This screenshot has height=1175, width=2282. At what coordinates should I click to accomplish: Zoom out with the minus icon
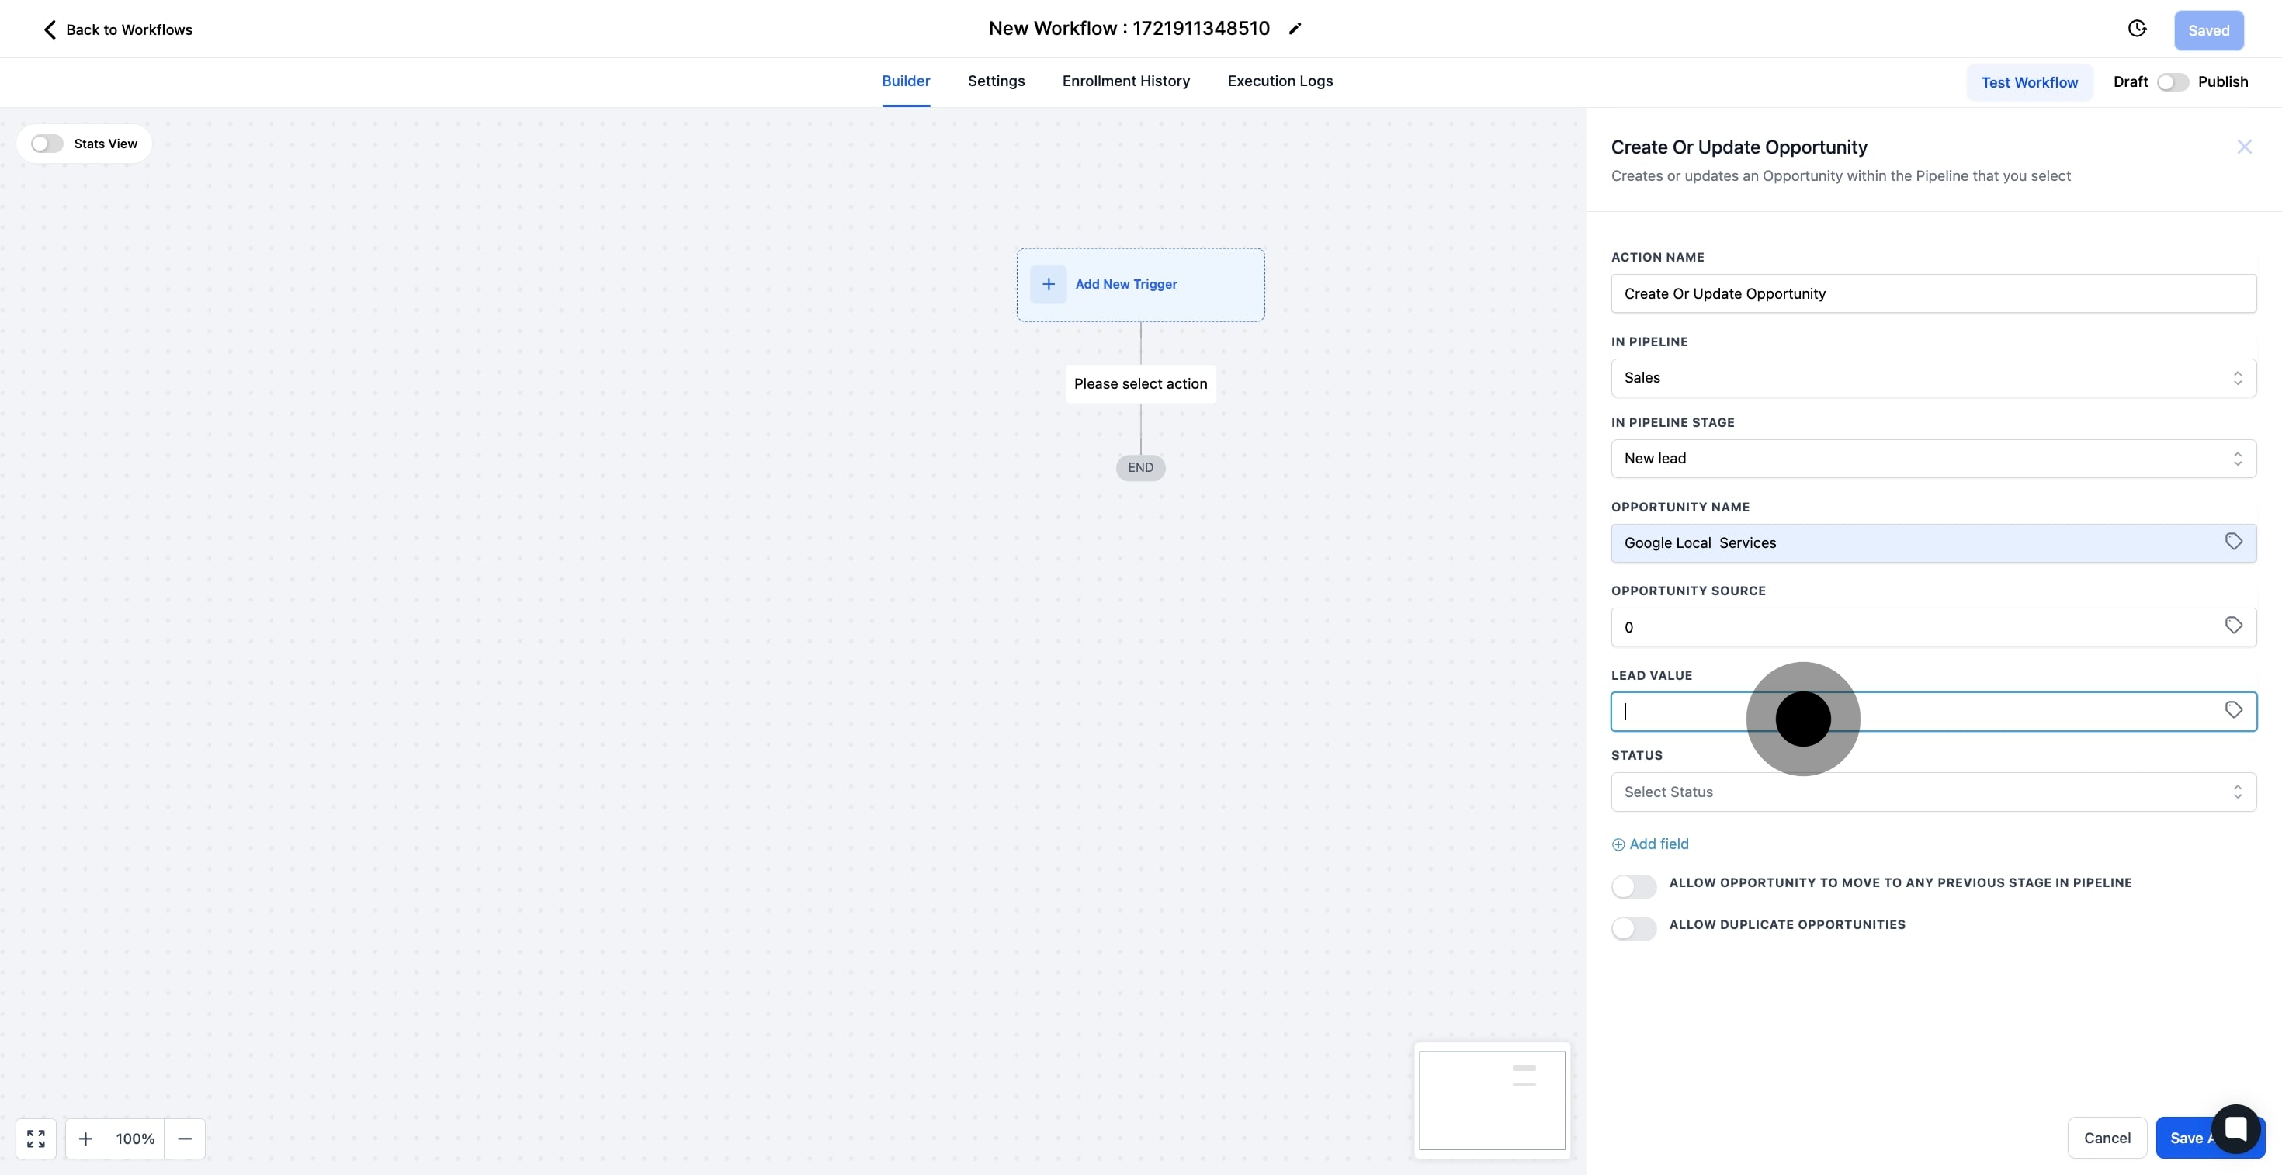click(184, 1139)
